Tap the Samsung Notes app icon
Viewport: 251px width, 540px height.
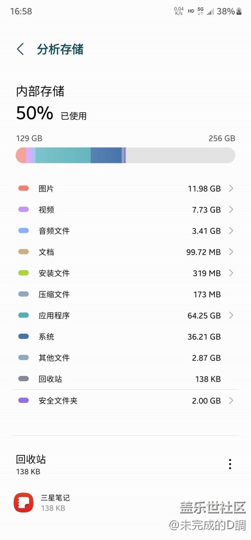coord(24,502)
